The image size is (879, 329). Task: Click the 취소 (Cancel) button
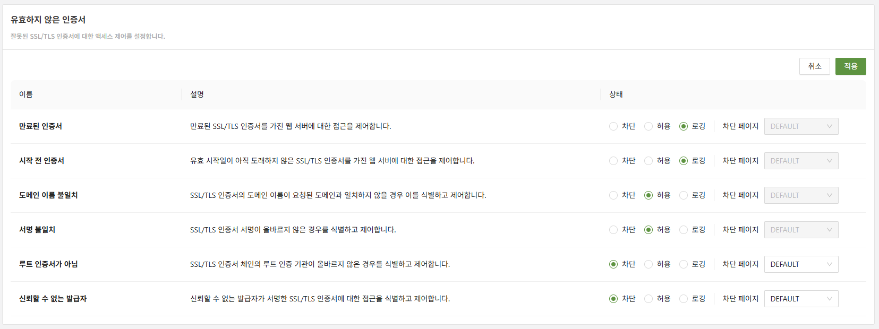pos(814,66)
